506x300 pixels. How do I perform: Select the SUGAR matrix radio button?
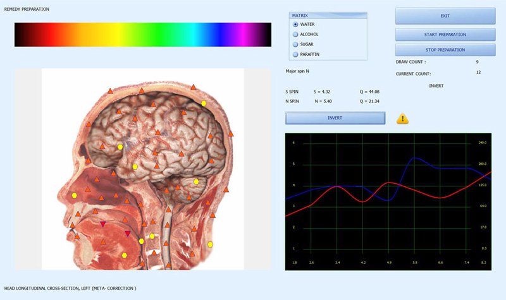[x=303, y=44]
